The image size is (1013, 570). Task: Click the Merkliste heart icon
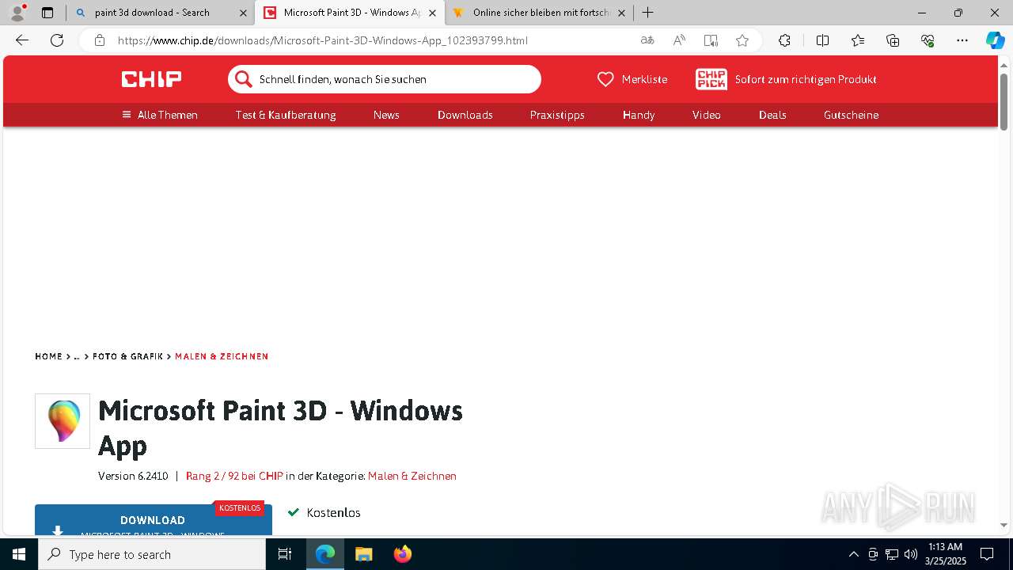point(605,79)
